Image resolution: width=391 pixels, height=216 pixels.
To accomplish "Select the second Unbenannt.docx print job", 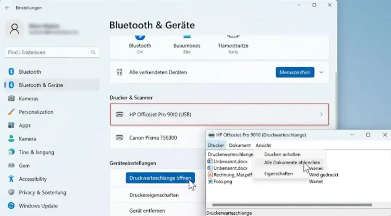I will (230, 168).
